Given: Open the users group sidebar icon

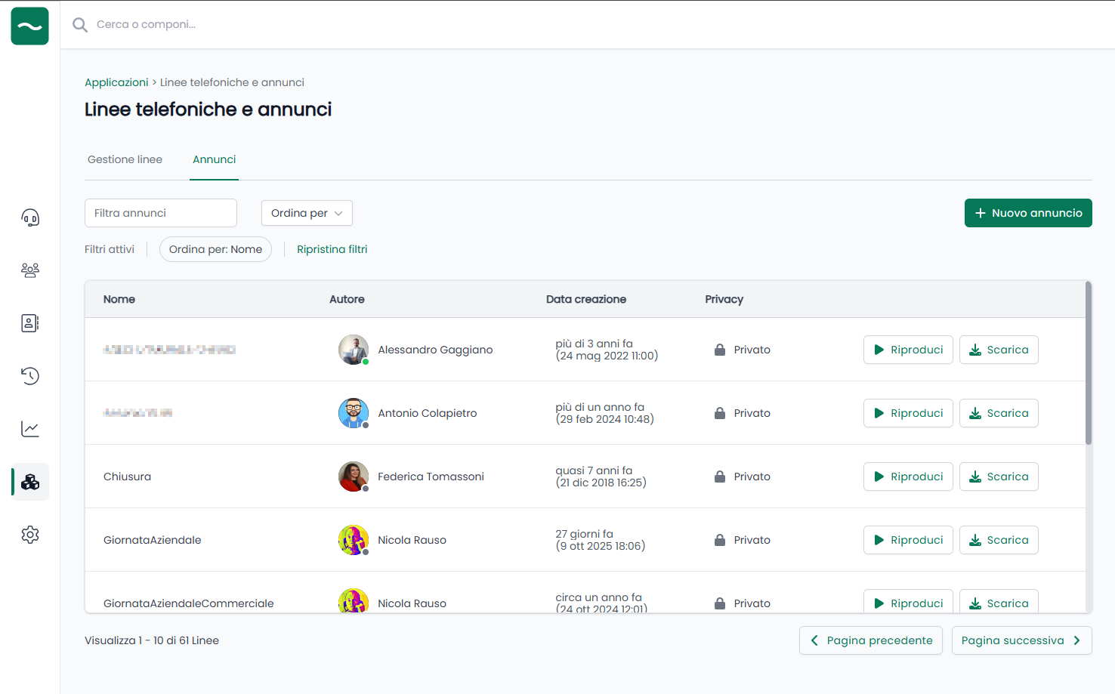Looking at the screenshot, I should click(x=30, y=270).
